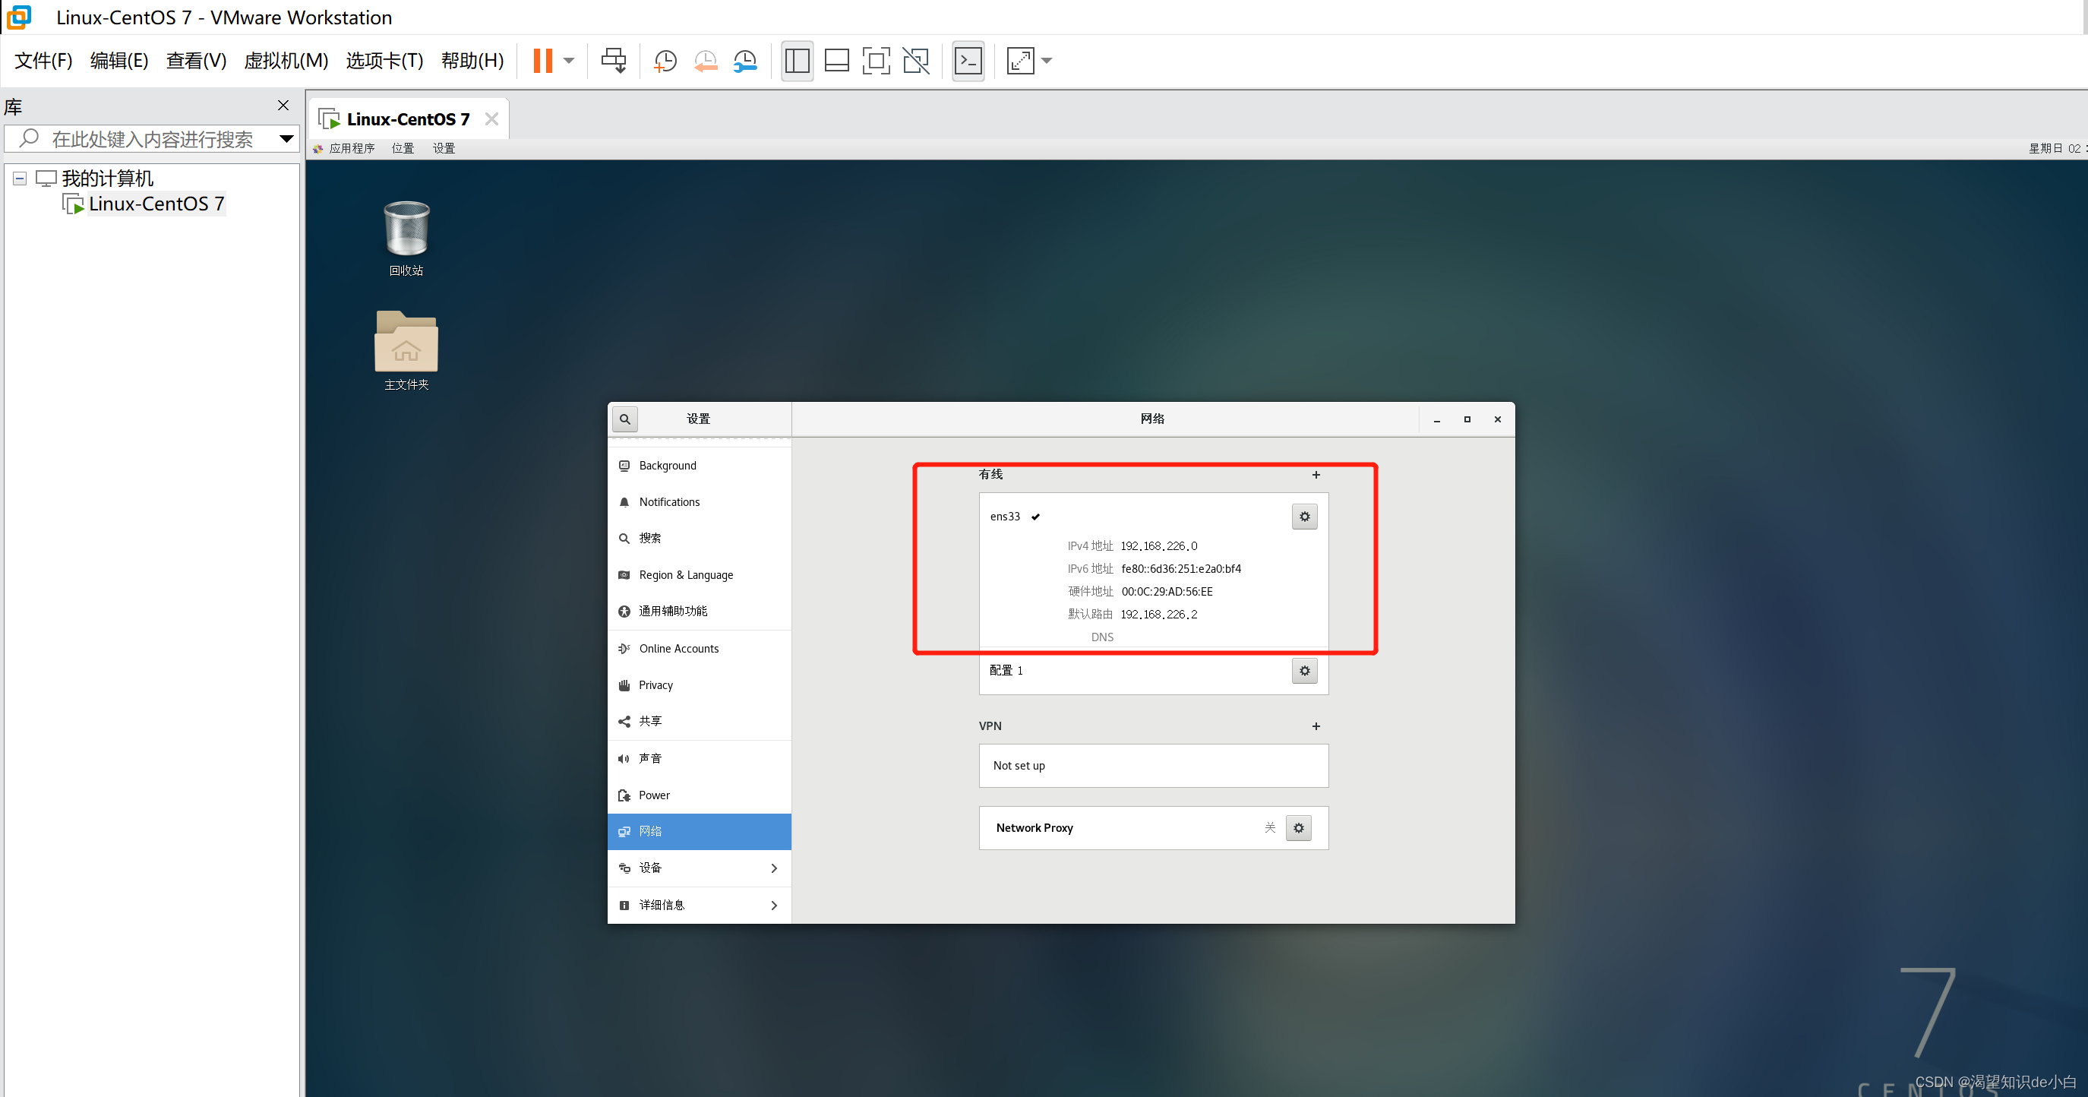Select Online Accounts settings

(700, 649)
